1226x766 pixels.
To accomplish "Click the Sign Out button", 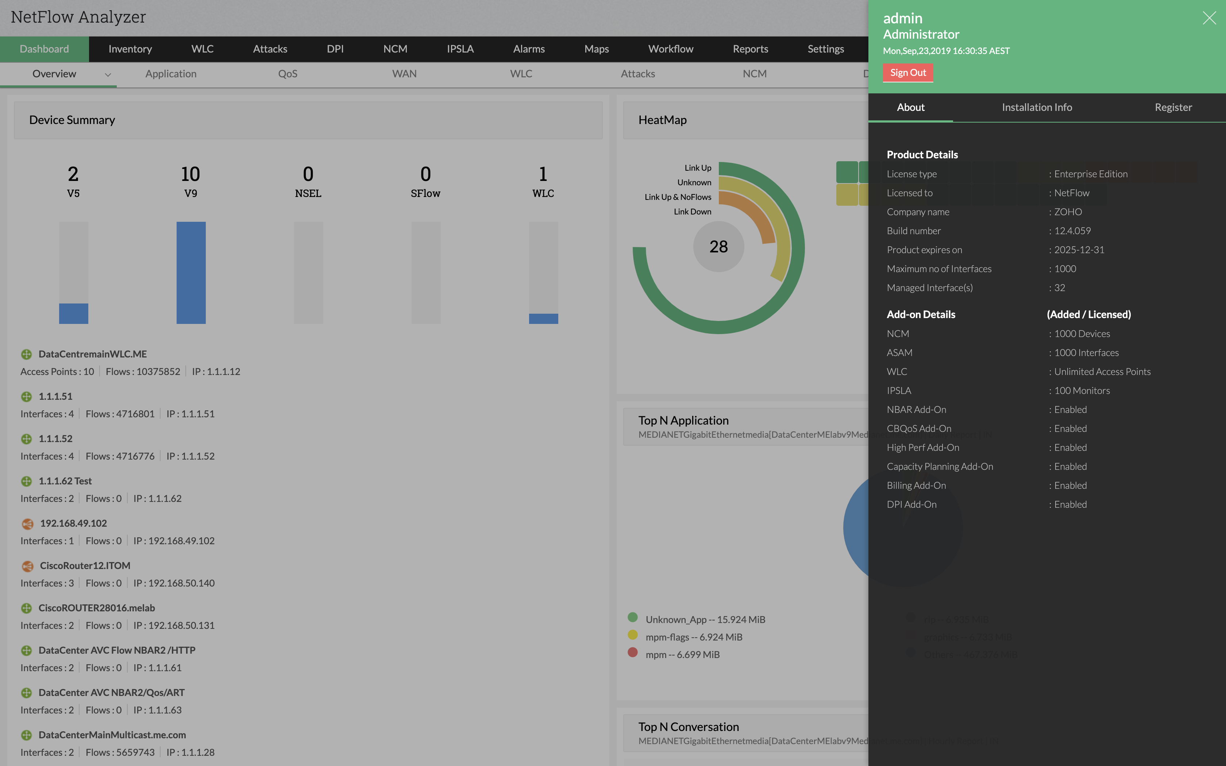I will tap(908, 73).
